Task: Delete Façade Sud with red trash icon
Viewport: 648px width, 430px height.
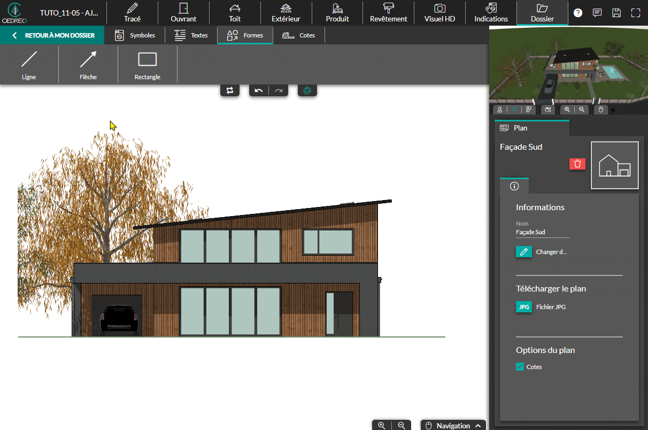Action: pos(577,164)
